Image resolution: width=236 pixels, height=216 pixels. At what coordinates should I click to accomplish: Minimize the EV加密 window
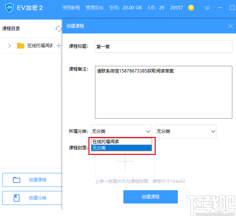coord(220,7)
